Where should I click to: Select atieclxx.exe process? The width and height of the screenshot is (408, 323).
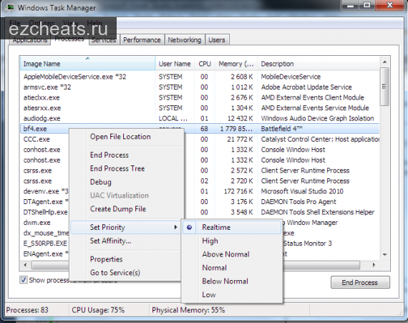[x=42, y=97]
